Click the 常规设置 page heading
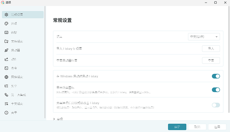The width and height of the screenshot is (230, 132). 62,20
